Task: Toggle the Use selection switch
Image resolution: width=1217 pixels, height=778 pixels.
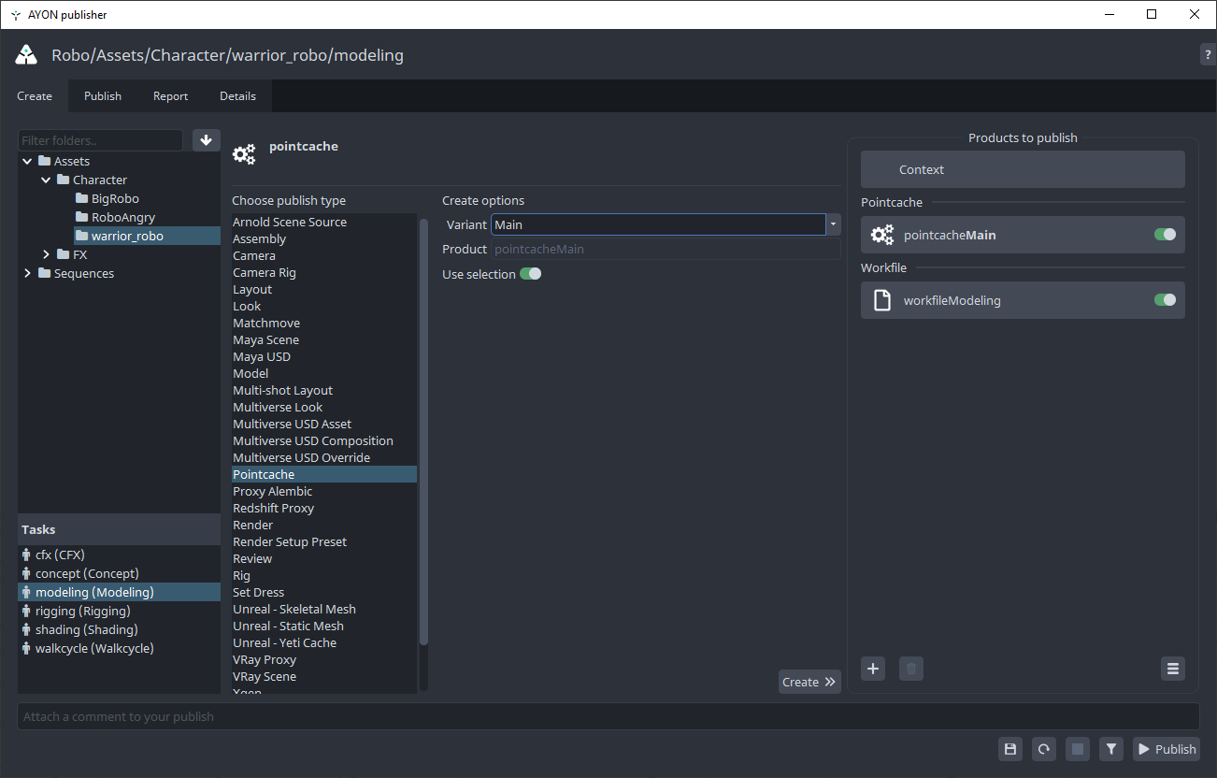Action: [x=530, y=274]
